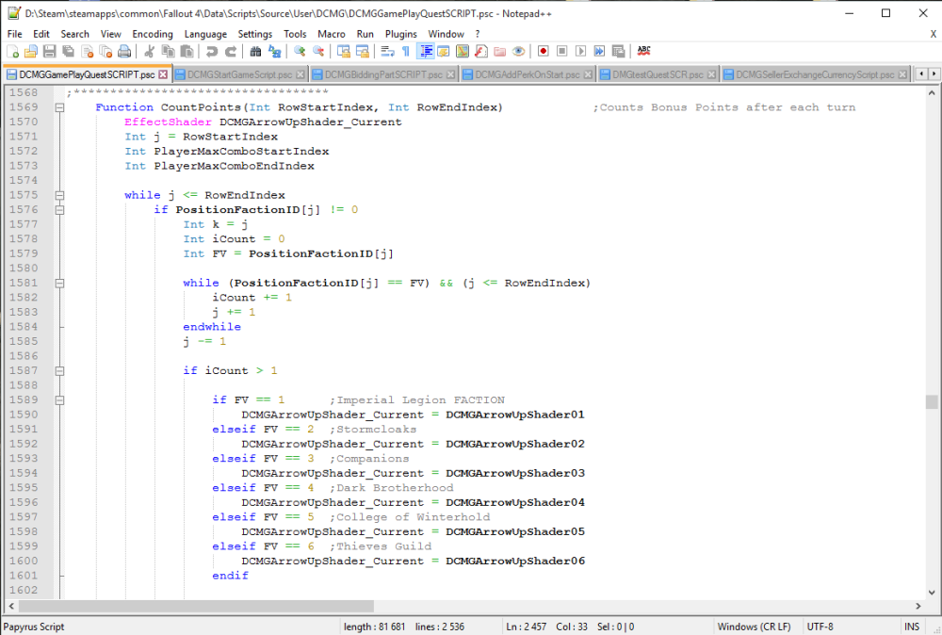
Task: Click the Zoom In magnifier icon
Action: point(300,52)
